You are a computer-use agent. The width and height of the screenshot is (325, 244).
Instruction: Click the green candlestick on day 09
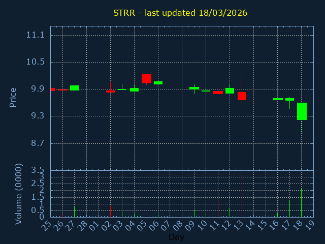(x=194, y=88)
